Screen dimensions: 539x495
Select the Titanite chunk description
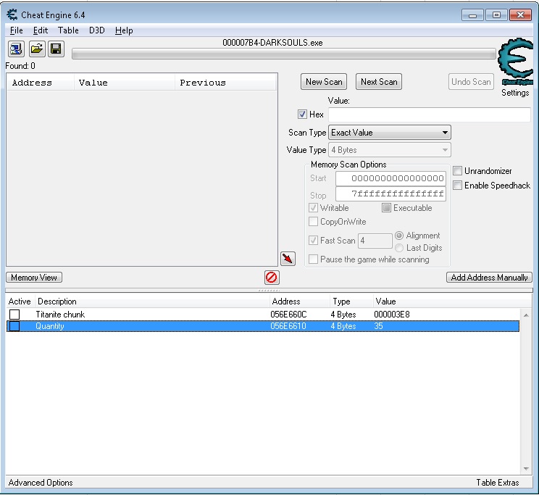(x=60, y=315)
